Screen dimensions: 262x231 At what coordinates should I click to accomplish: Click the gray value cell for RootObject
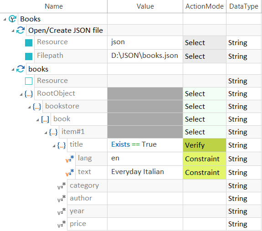[x=145, y=94]
